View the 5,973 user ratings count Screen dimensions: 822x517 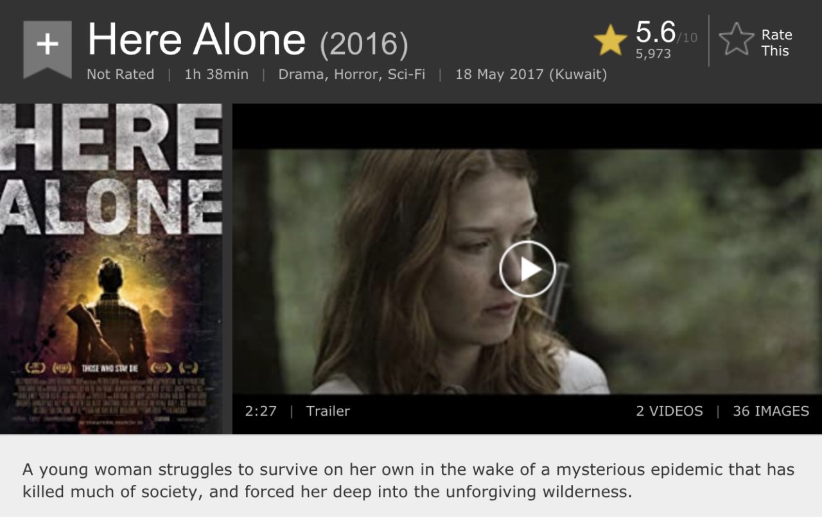(x=653, y=55)
